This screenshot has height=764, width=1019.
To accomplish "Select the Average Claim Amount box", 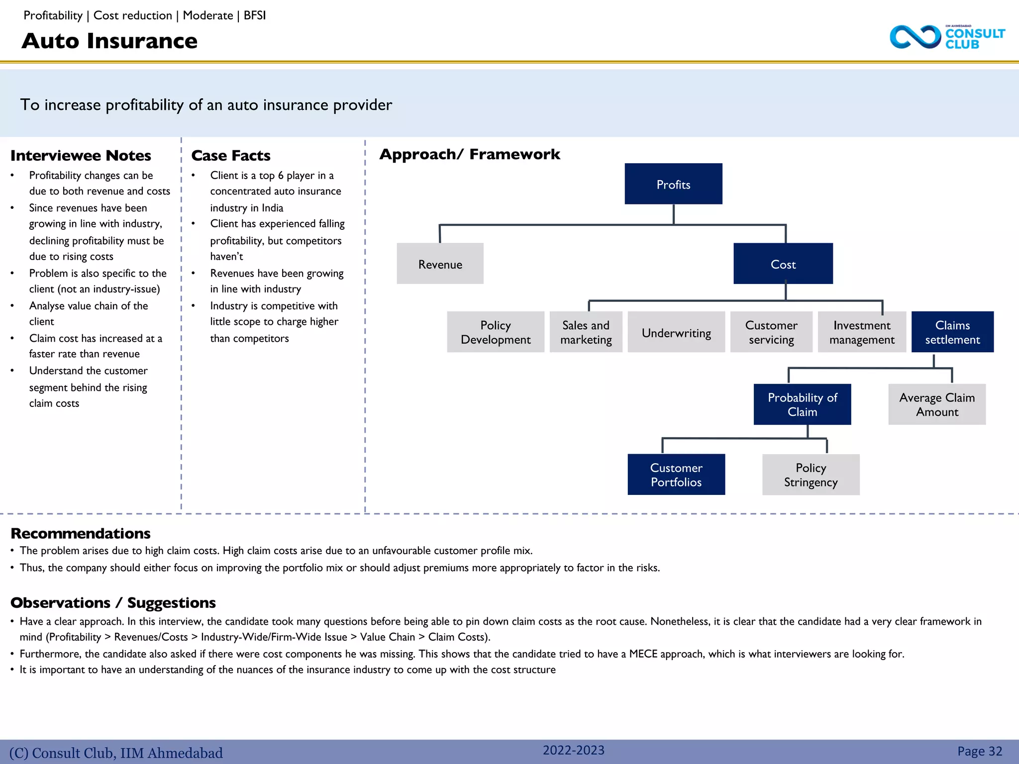I will pyautogui.click(x=937, y=404).
